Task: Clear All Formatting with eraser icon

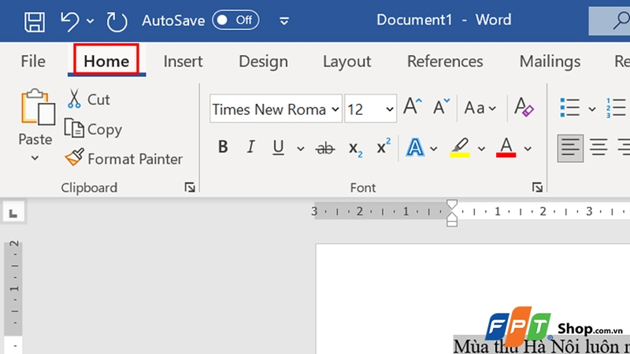Action: (x=524, y=108)
